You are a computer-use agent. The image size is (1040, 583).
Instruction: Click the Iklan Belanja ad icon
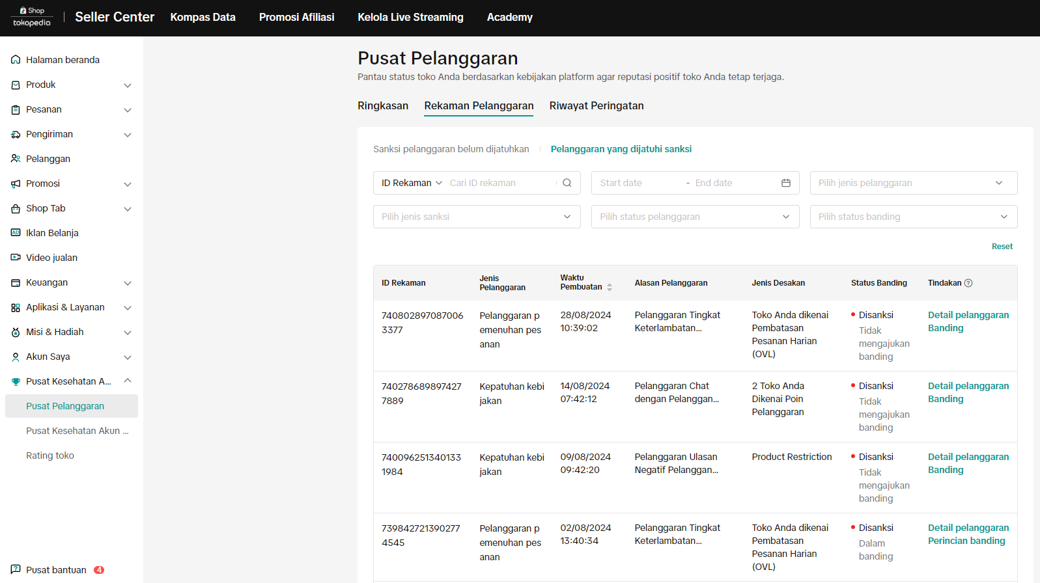coord(16,233)
